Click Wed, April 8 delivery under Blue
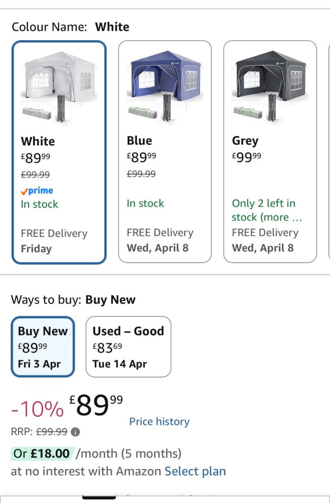Image resolution: width=330 pixels, height=503 pixels. 157,248
